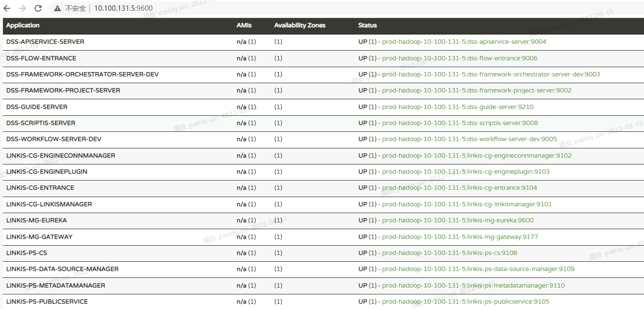Select the LINKIS-CG-ENGINEPLUGIN application name

click(47, 172)
